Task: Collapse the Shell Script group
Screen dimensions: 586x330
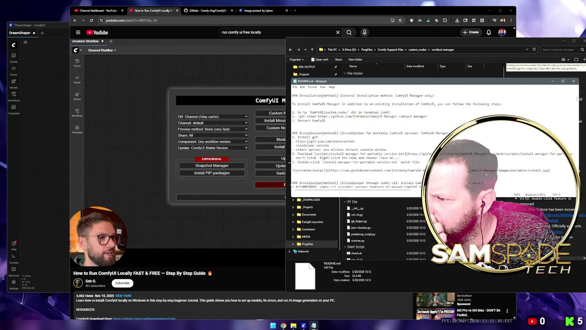Action: coord(345,247)
